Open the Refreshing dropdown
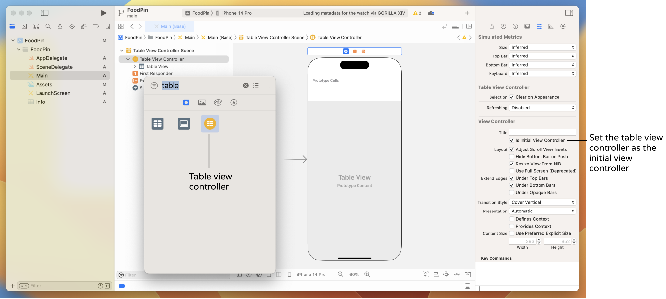This screenshot has width=666, height=299. [542, 108]
